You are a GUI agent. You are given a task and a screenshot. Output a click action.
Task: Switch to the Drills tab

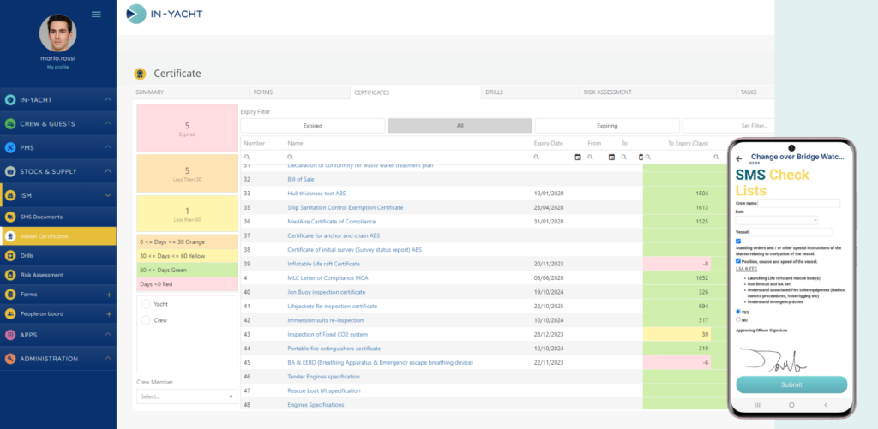click(530, 92)
